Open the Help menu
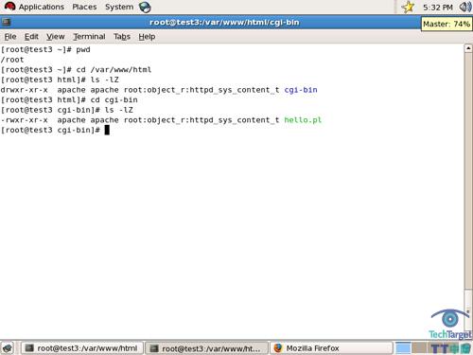473x355 pixels. [x=147, y=37]
